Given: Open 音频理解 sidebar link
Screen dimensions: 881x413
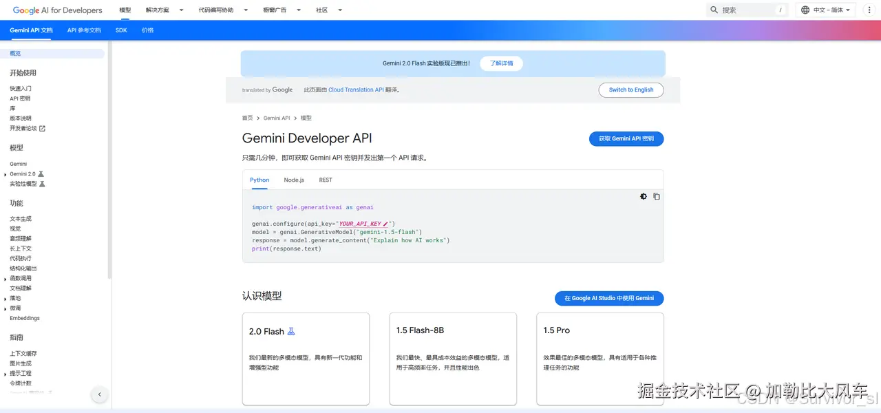Looking at the screenshot, I should point(21,239).
